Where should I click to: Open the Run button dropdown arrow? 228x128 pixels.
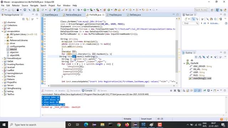pyautogui.click(x=88, y=10)
